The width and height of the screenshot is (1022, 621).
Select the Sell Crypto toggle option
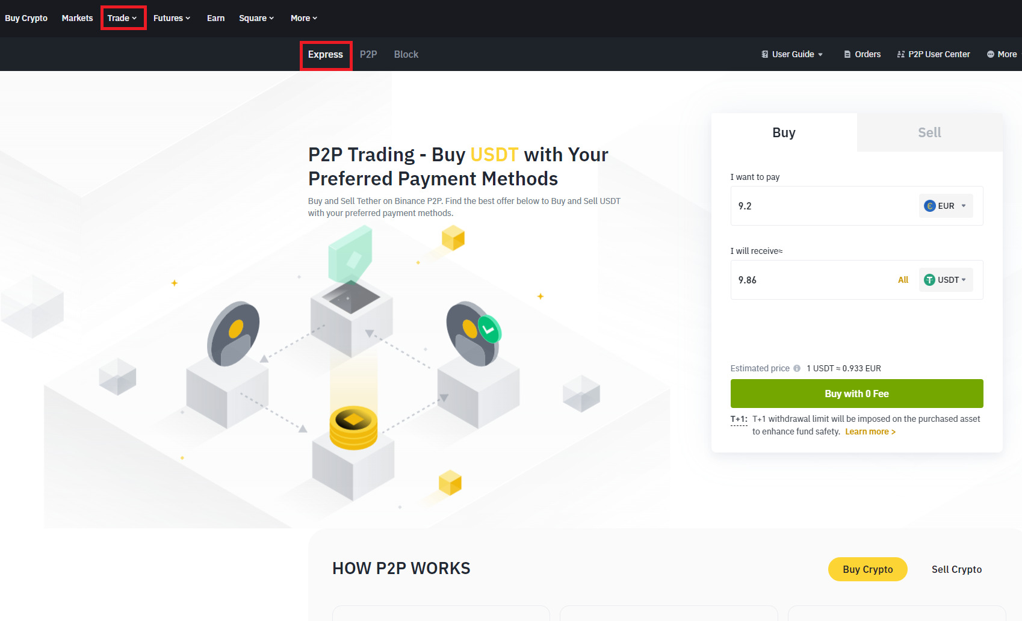tap(957, 569)
